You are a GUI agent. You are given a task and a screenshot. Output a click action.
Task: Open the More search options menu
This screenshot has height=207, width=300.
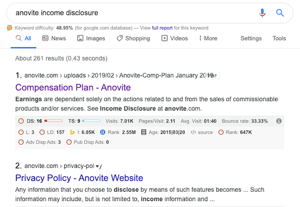pos(208,38)
